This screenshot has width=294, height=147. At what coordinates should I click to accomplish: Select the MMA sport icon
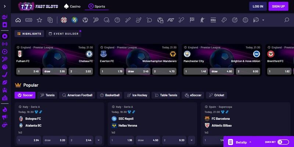coord(213,20)
